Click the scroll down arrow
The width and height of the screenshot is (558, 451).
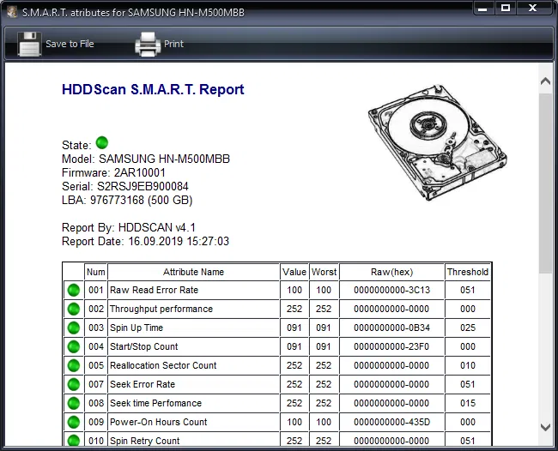pyautogui.click(x=545, y=427)
